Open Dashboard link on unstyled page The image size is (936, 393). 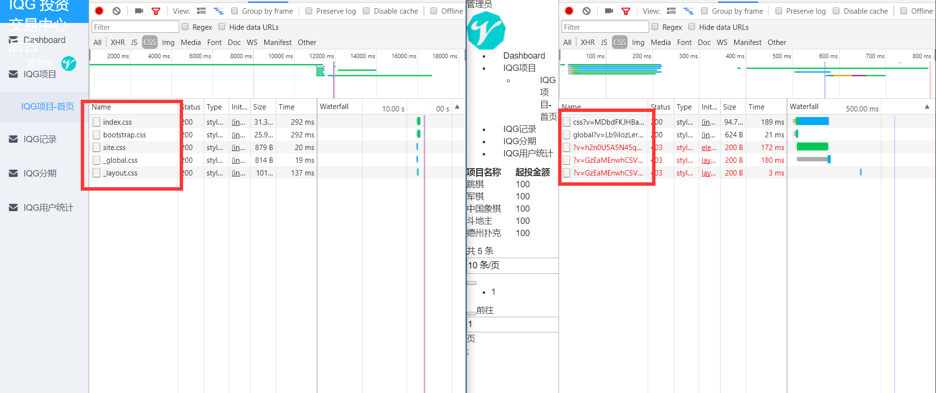click(x=524, y=56)
